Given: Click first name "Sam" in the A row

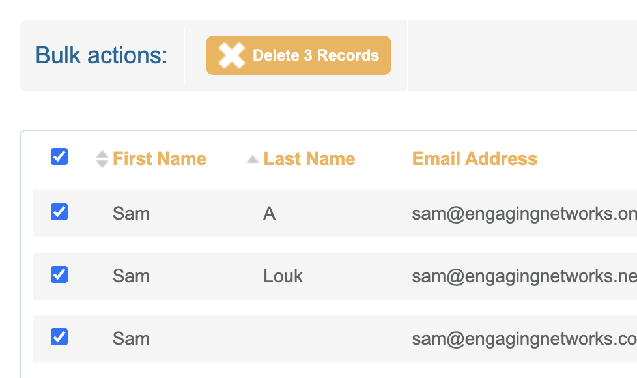Looking at the screenshot, I should coord(131,214).
